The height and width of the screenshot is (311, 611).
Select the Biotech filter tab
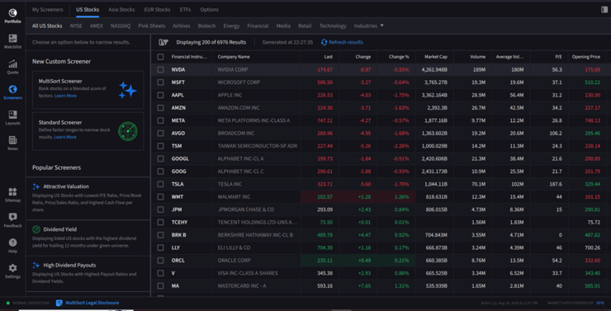(206, 26)
